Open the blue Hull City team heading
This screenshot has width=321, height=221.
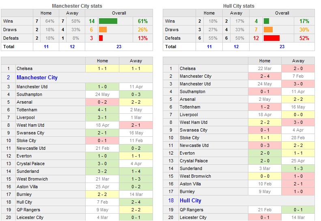(x=190, y=200)
